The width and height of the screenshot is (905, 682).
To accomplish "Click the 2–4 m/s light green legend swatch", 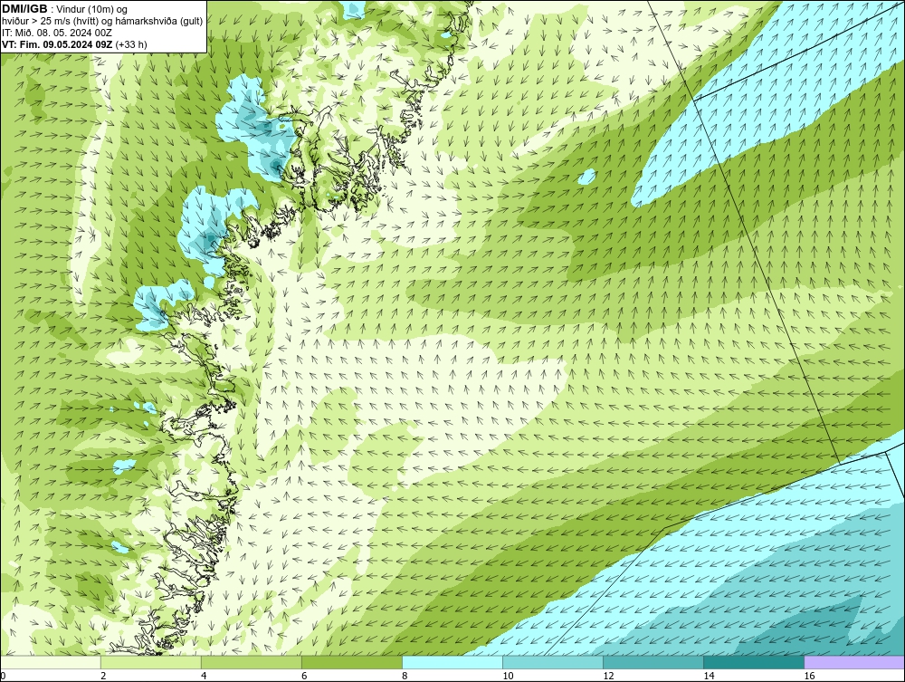I will (x=151, y=662).
